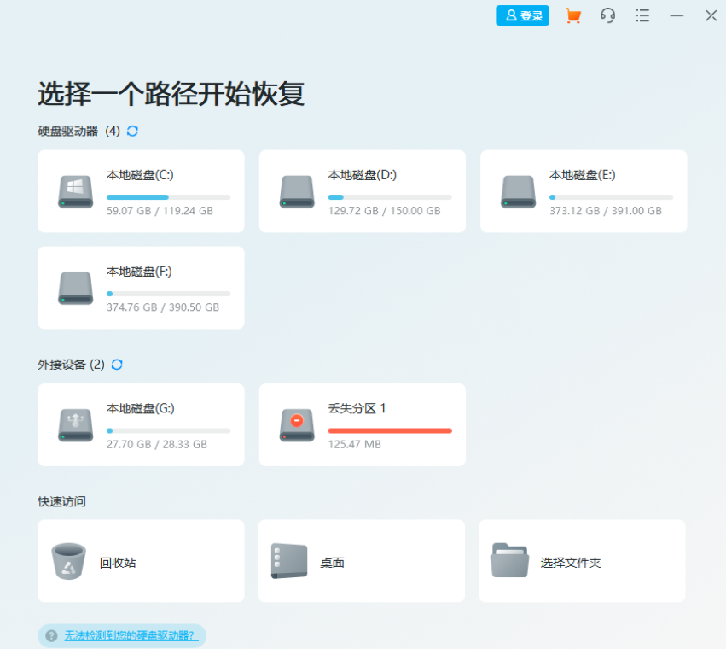Screen dimensions: 726x649
Task: Open the list menu icon in the title bar
Action: tap(642, 15)
